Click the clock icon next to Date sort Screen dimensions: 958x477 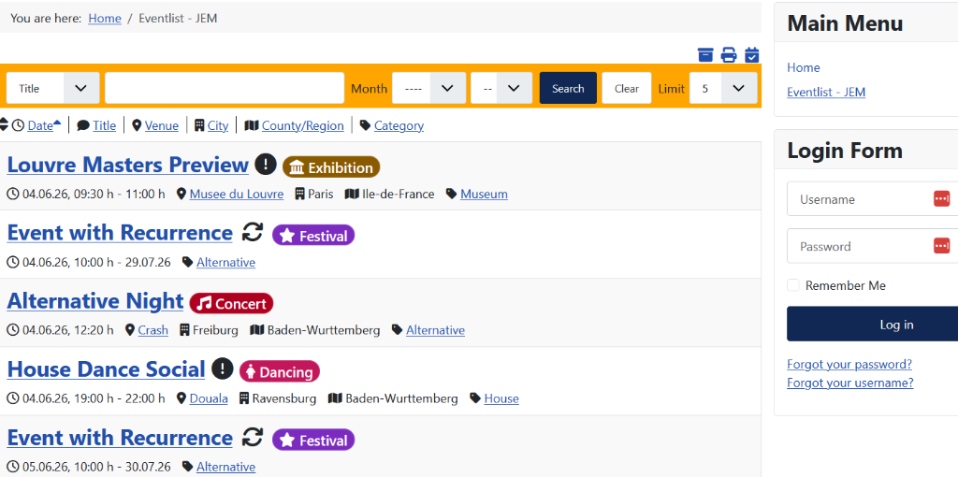[19, 125]
